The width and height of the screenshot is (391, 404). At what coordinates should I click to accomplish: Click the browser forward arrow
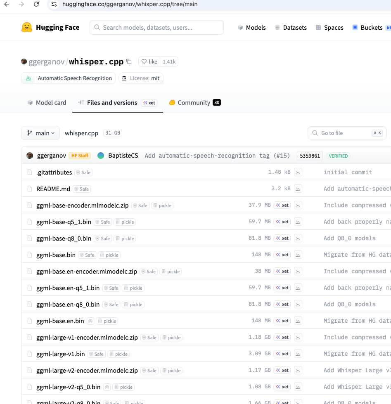click(x=21, y=4)
